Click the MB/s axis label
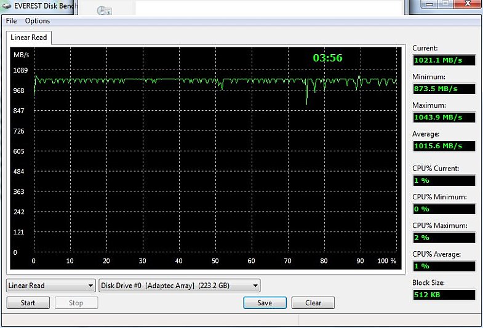Screen dimensions: 483x328 click(x=22, y=55)
